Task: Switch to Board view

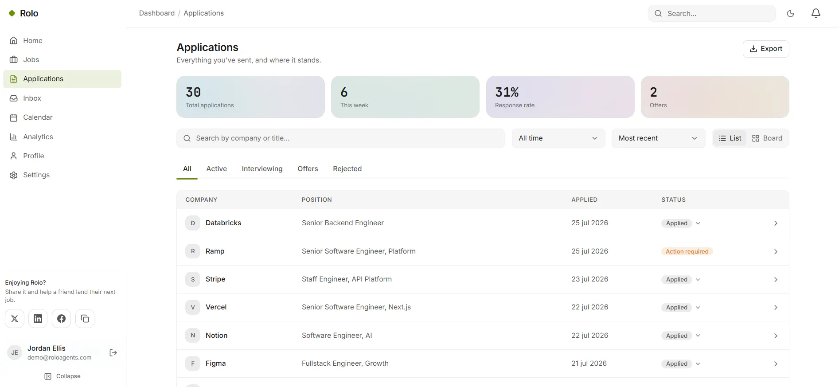Action: (767, 138)
